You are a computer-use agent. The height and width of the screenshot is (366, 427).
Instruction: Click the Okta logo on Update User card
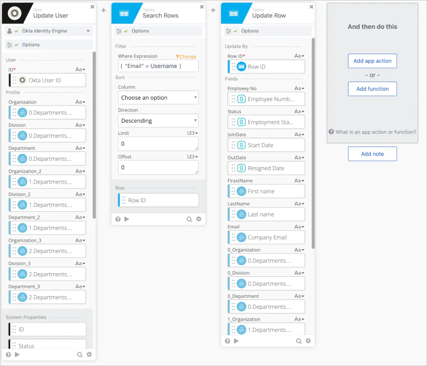click(x=15, y=13)
